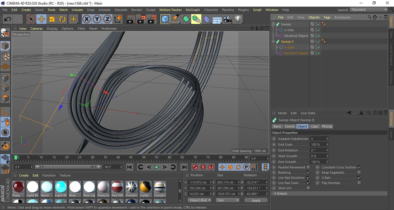Open the MoGraph menu
Image resolution: width=394 pixels, height=210 pixels.
tap(193, 10)
